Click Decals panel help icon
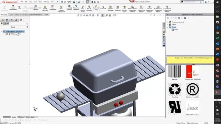 pos(27,27)
